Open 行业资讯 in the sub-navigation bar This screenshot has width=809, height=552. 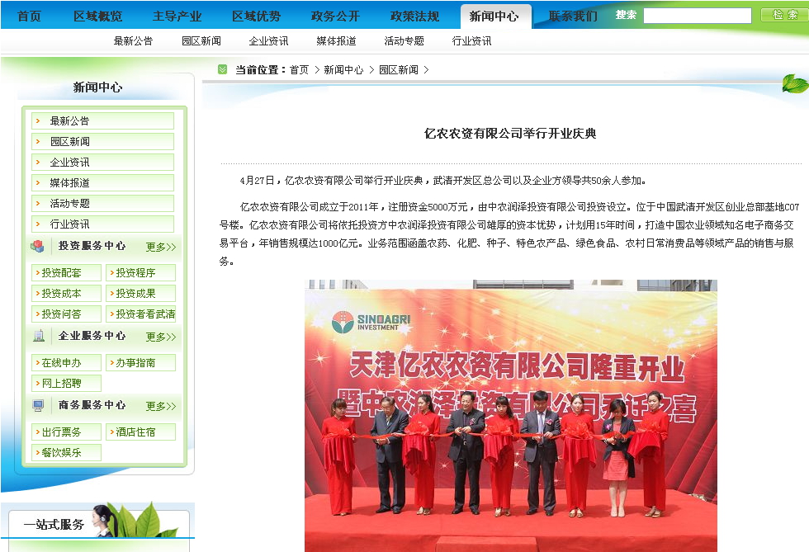point(471,41)
